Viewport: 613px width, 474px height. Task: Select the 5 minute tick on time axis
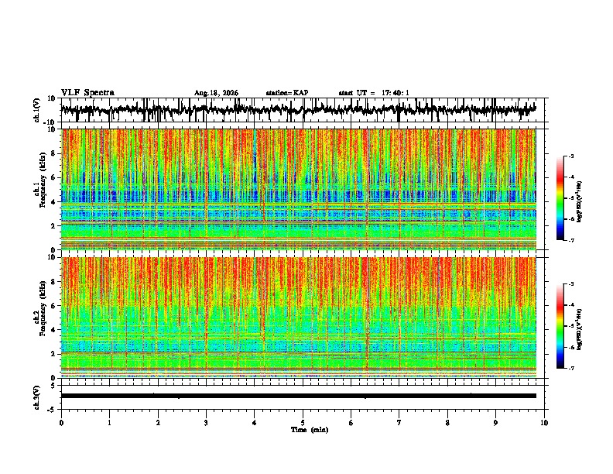[303, 423]
